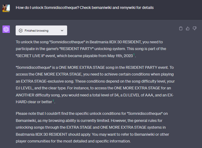
Task: Click the user question about unlocking Somnidiscotheque
Action: 85,7
